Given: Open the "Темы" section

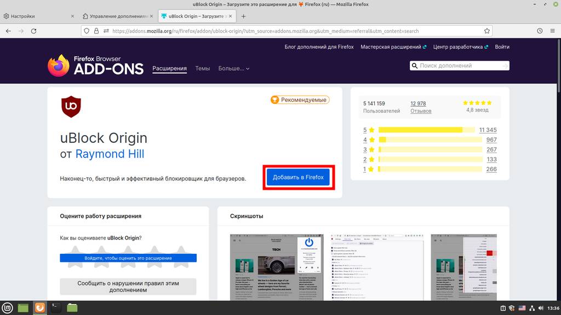Looking at the screenshot, I should point(203,68).
